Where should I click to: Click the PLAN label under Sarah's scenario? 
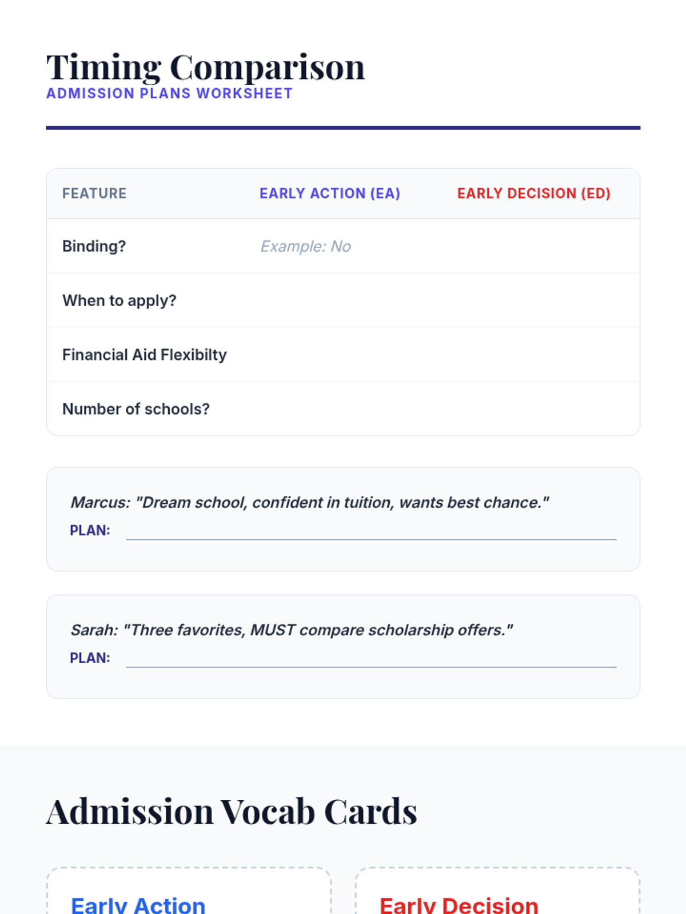[x=90, y=658]
